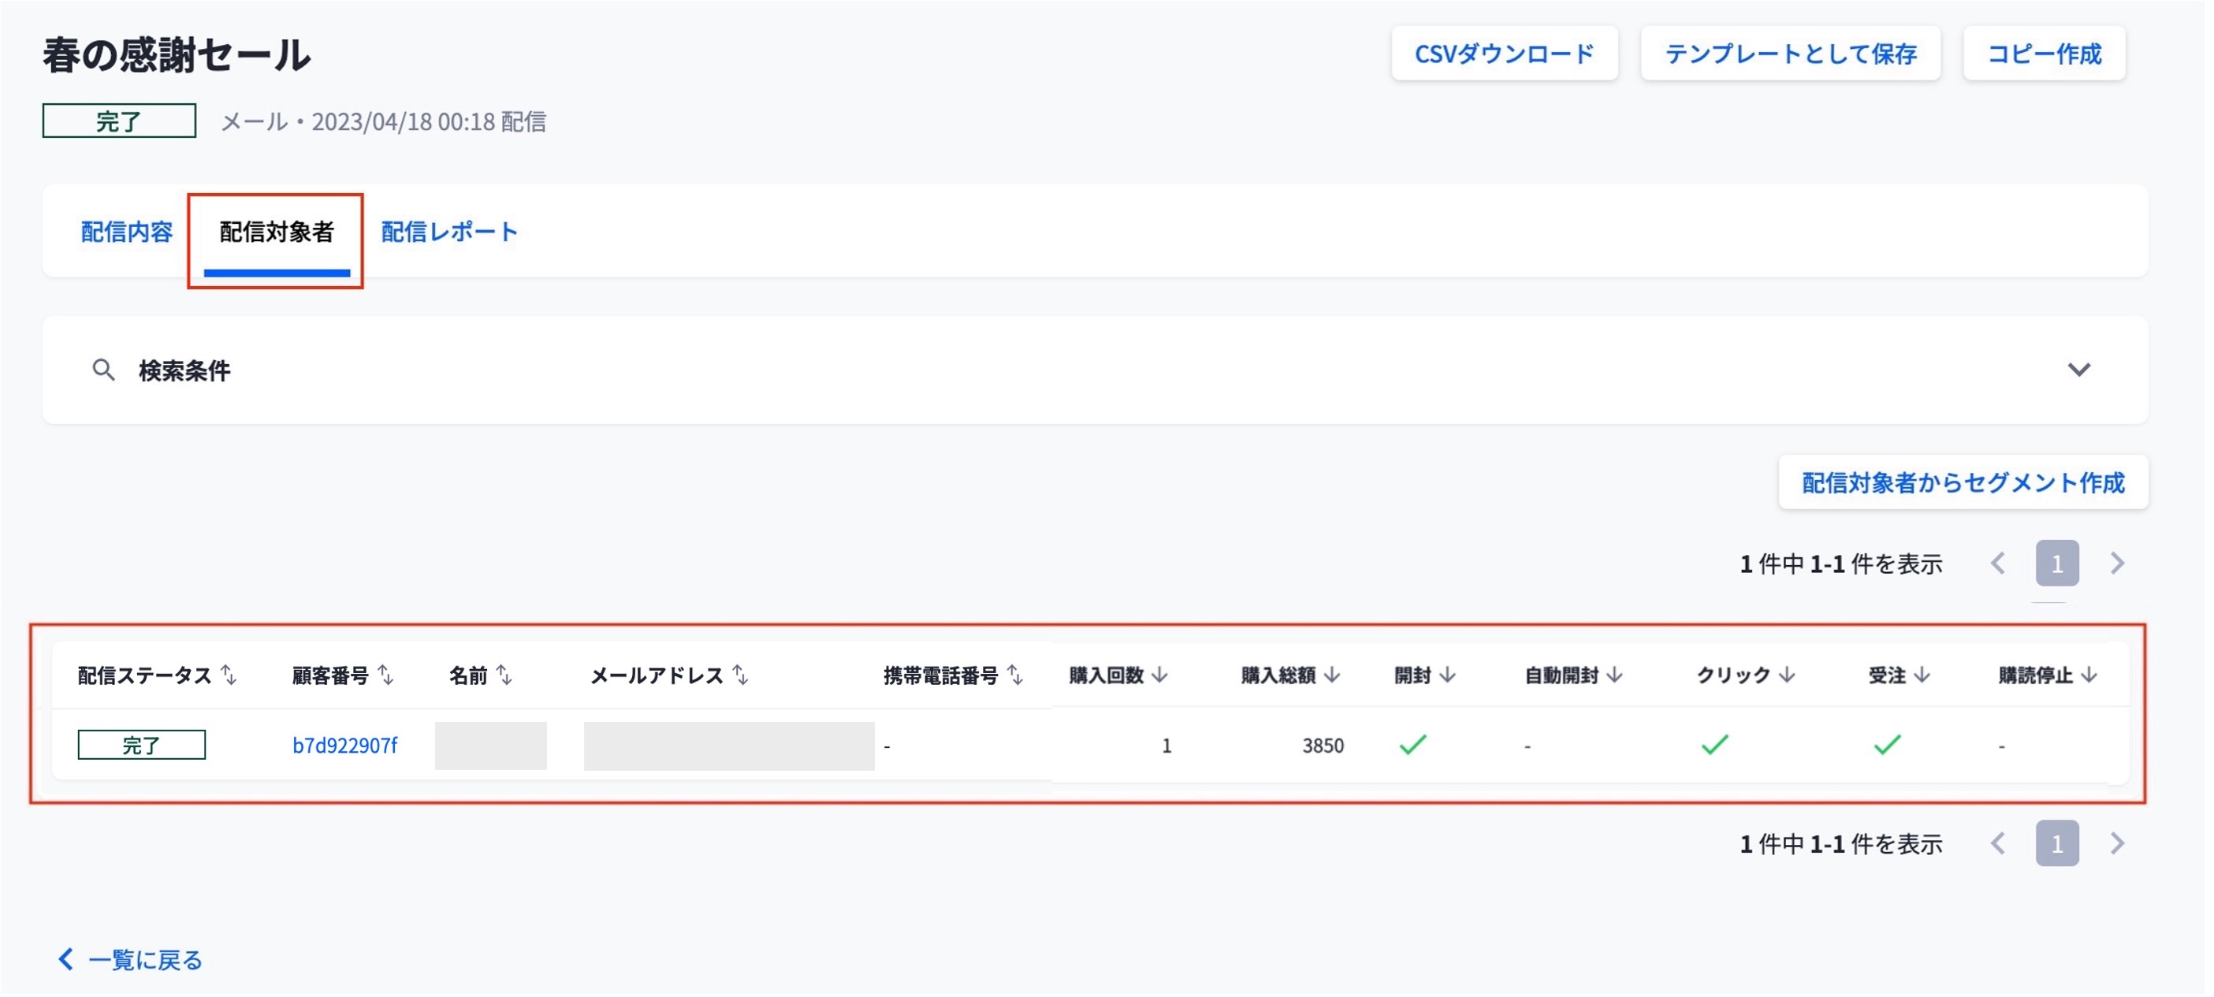Go to previous page in bottom pagination
The height and width of the screenshot is (997, 2214).
pos(1998,844)
